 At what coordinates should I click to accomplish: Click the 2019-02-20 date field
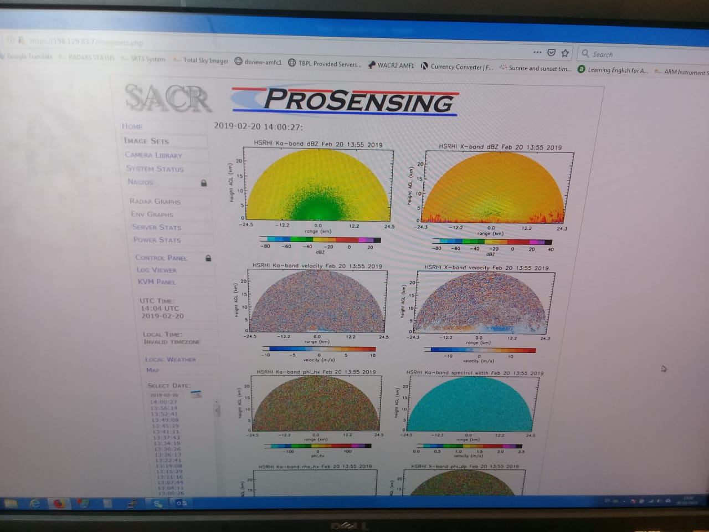click(165, 396)
